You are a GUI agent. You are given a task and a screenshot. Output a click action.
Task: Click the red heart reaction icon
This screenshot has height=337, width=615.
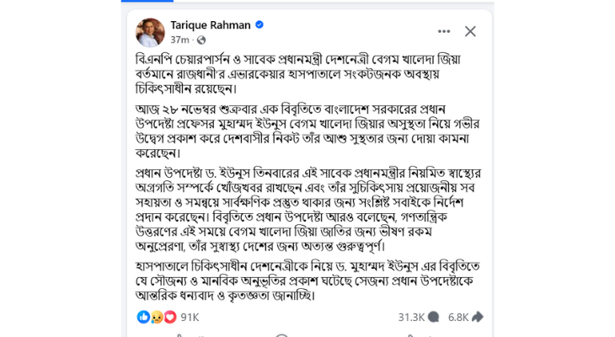pos(169,317)
